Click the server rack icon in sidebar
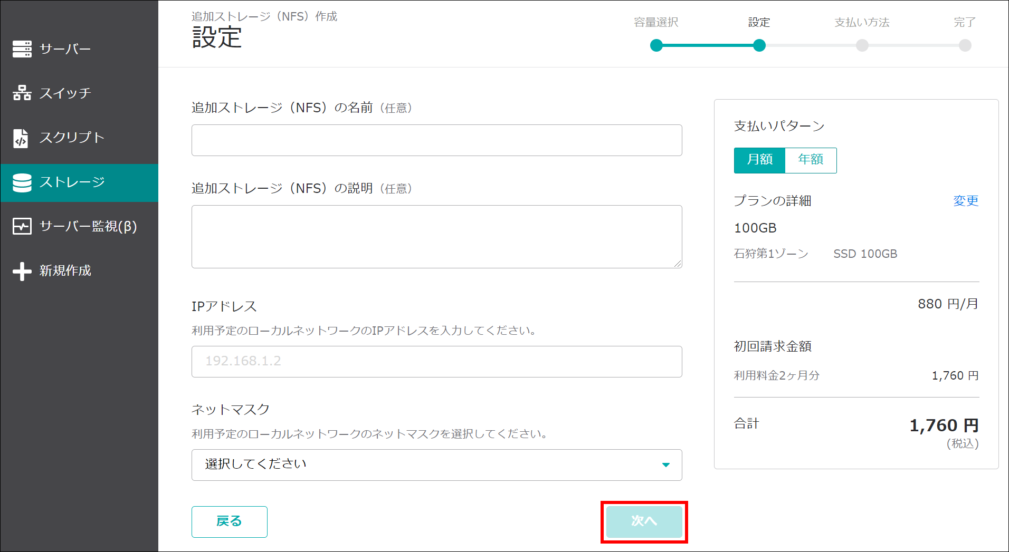This screenshot has width=1009, height=552. 22,49
